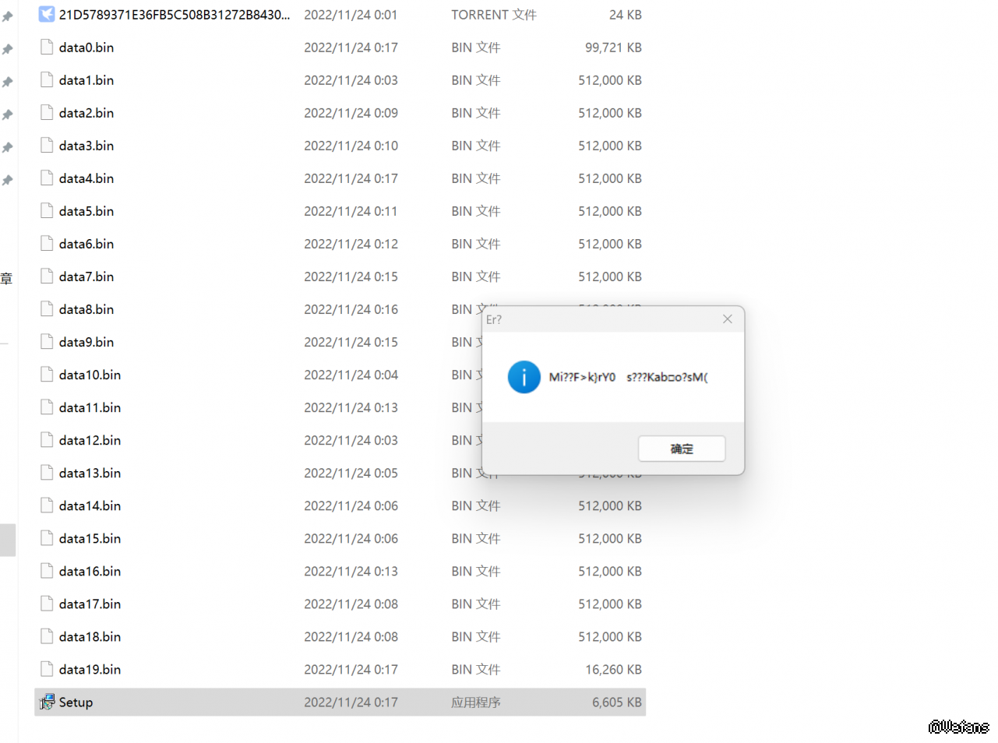Click the data19.bin file name
The image size is (998, 743).
[x=90, y=669]
